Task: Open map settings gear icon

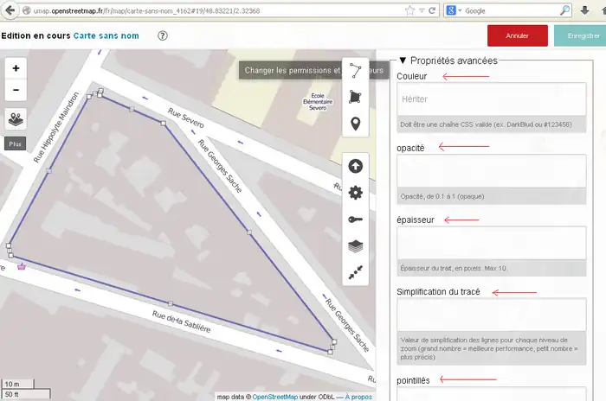Action: coord(355,193)
